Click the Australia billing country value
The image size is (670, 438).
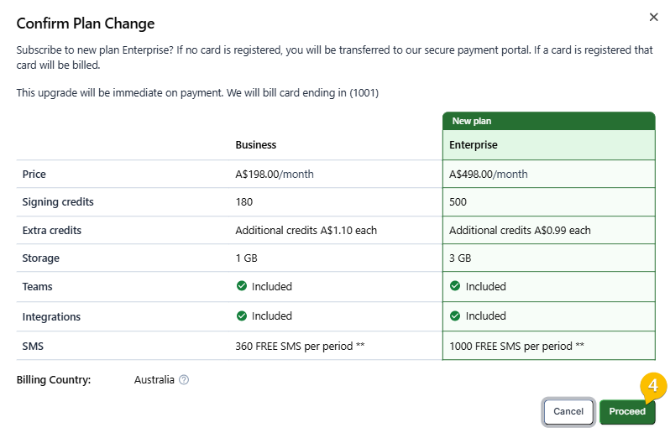tap(154, 379)
